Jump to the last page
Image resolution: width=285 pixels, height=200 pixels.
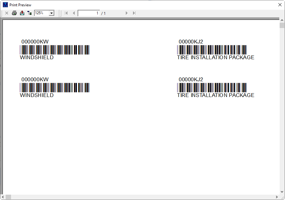coord(134,13)
